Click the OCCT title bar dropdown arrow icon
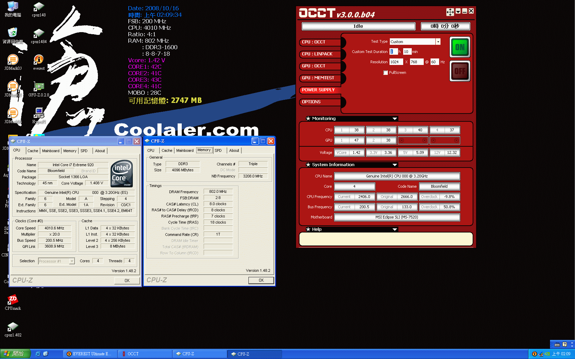Screen dimensions: 575x359 458,12
